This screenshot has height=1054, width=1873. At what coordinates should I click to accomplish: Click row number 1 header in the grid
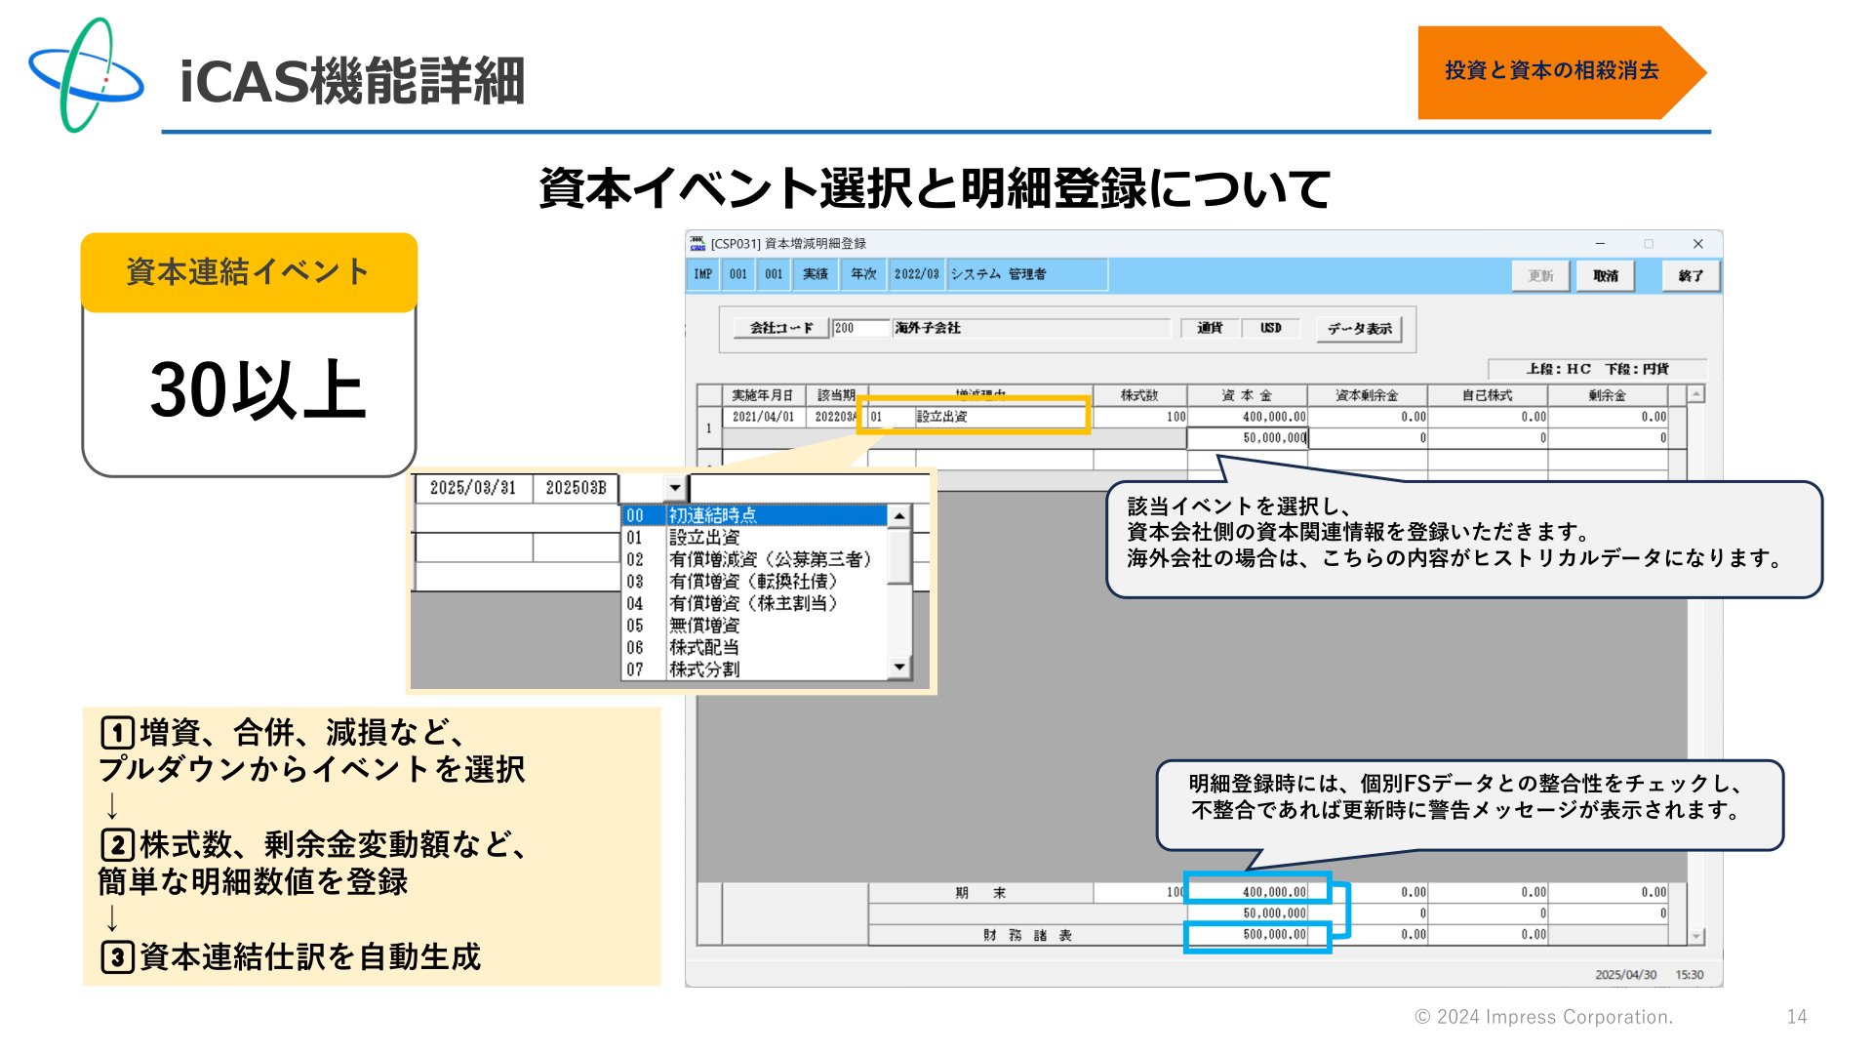(709, 427)
